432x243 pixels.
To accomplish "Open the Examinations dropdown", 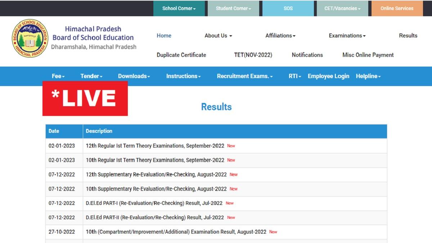I will click(347, 36).
